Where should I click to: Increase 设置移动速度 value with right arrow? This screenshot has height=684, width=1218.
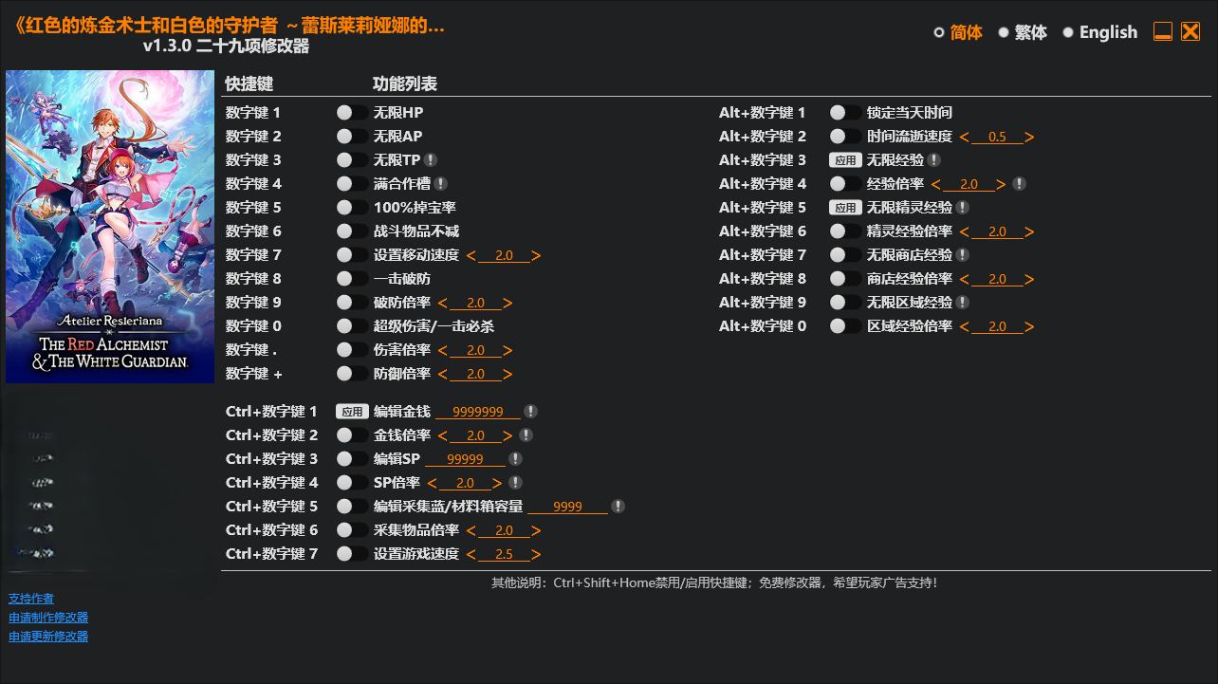click(x=537, y=255)
